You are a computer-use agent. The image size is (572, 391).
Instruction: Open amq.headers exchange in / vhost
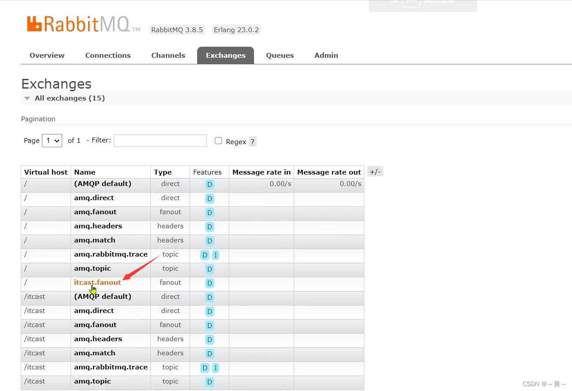98,226
